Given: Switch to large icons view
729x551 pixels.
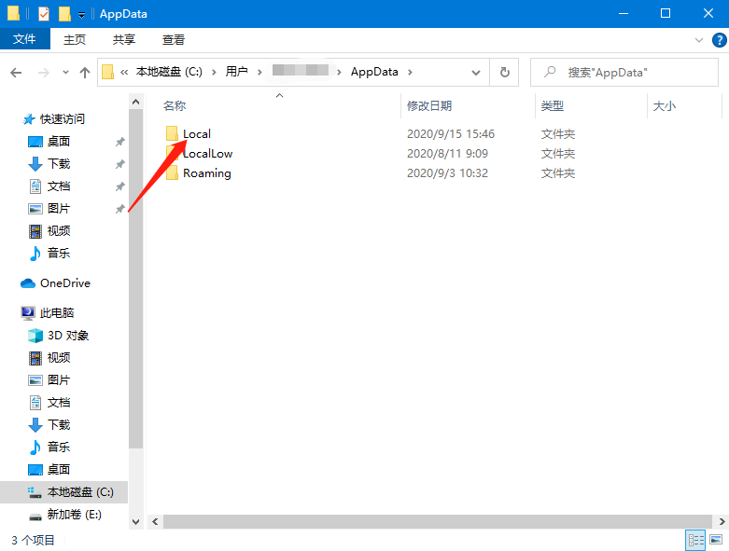Looking at the screenshot, I should [716, 540].
